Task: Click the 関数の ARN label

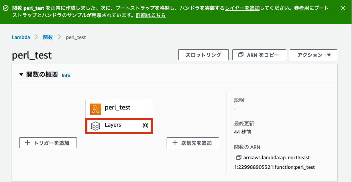Action: tap(247, 147)
